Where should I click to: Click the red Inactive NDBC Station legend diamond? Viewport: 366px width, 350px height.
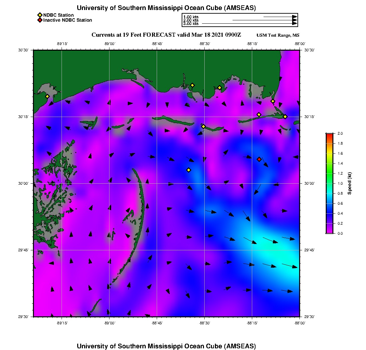coord(40,20)
